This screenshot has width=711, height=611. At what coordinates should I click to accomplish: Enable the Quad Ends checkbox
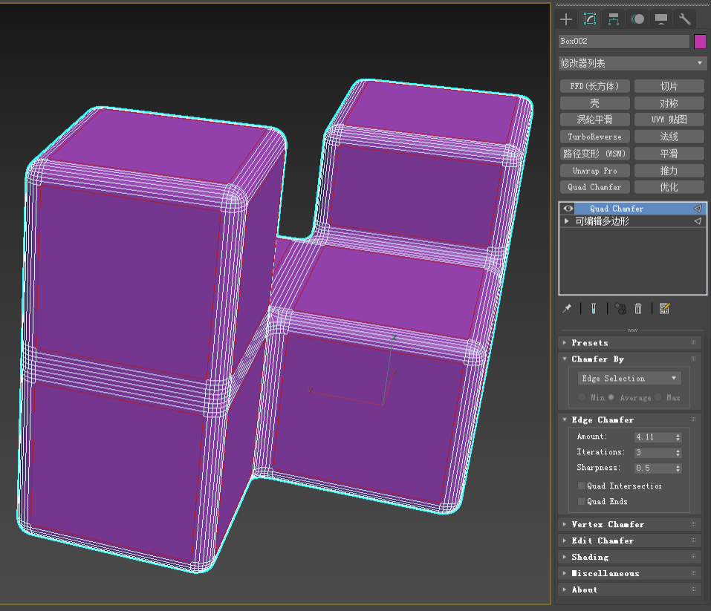click(582, 501)
